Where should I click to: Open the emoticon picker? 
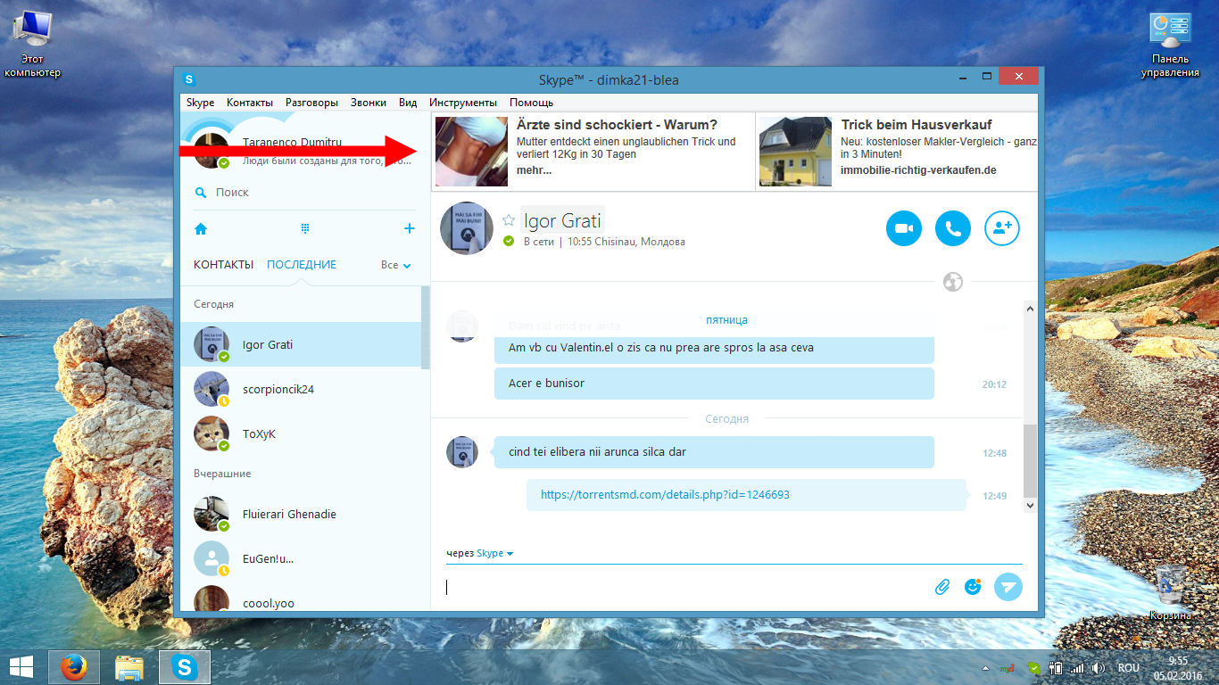973,587
